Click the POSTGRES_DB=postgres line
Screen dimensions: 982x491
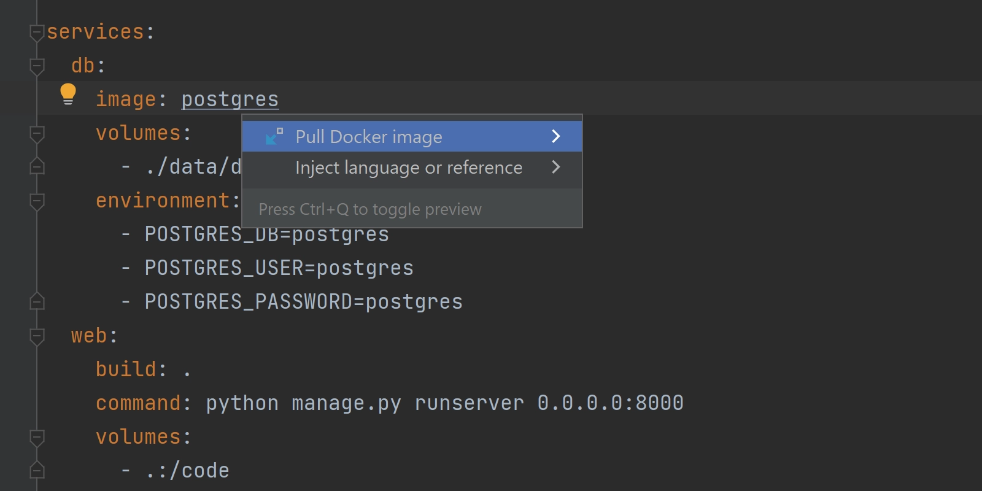[x=267, y=234]
